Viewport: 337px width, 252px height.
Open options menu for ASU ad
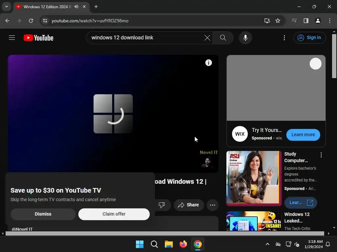coord(321,155)
